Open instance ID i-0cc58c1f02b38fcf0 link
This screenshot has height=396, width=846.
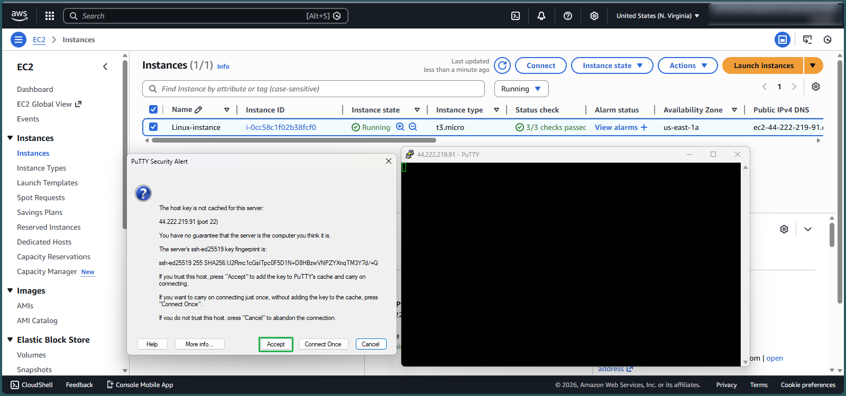coord(281,127)
